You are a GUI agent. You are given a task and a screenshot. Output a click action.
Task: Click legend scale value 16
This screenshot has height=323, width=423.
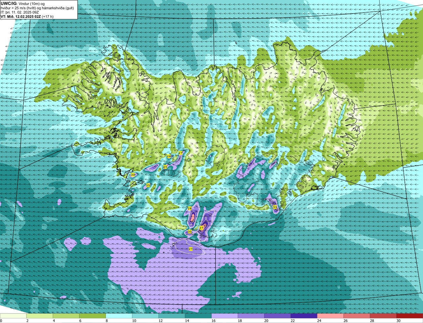(213, 321)
